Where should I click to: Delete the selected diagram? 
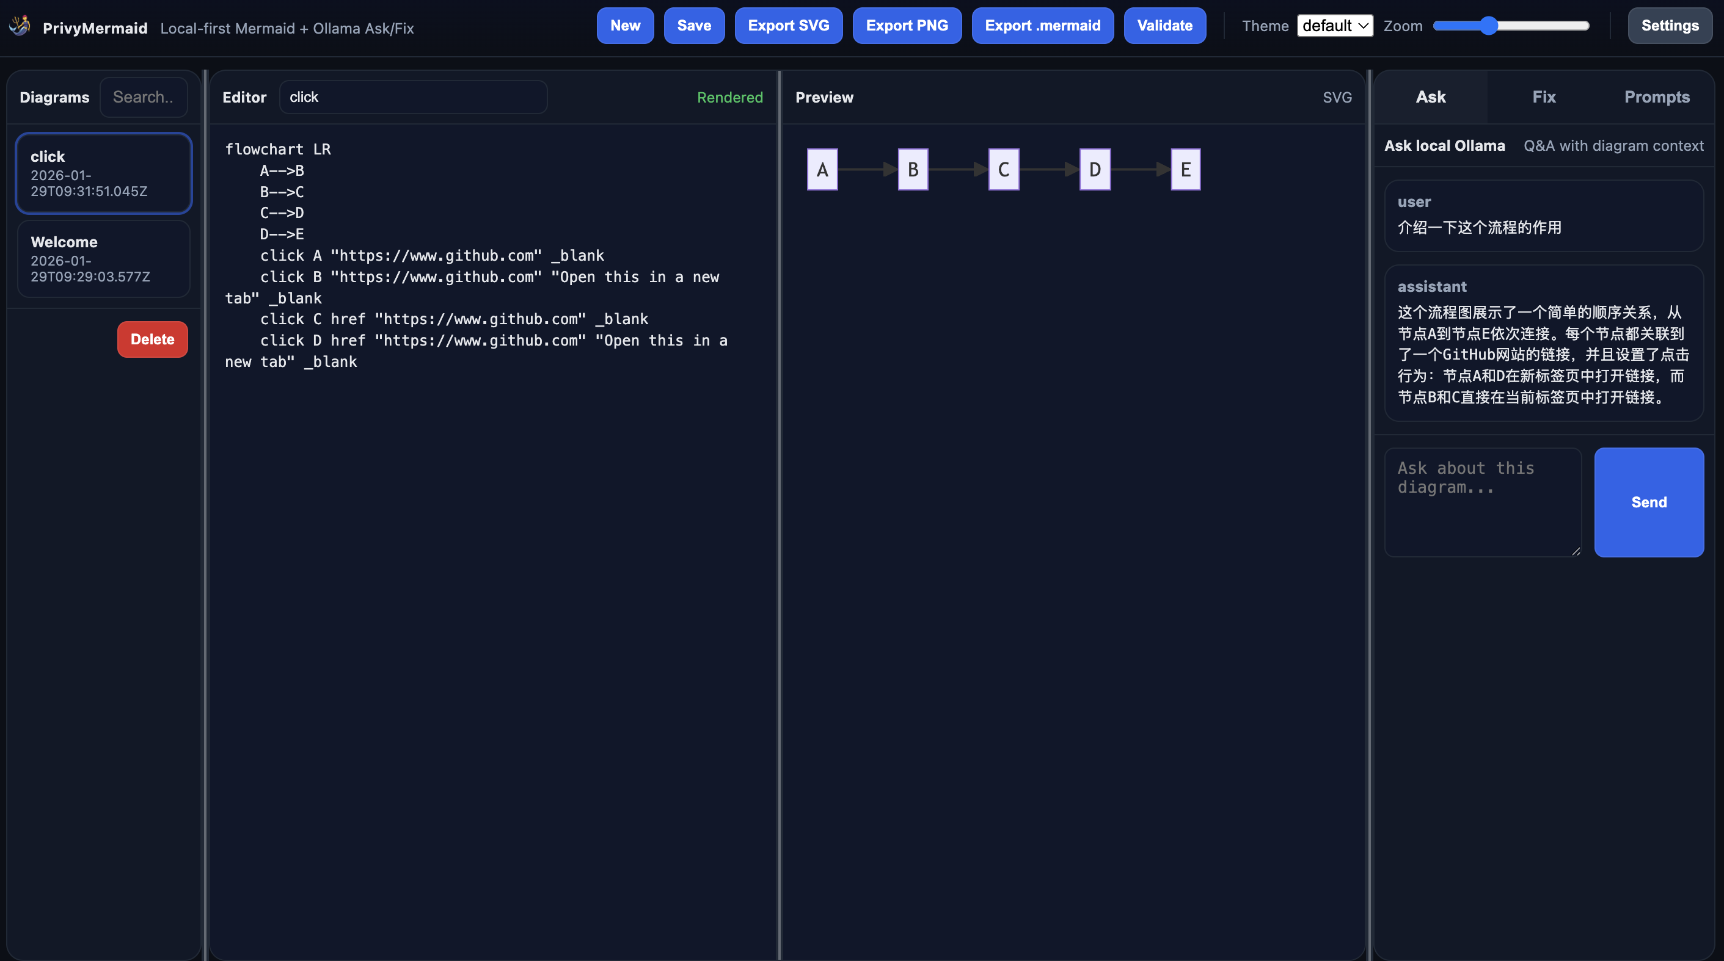pos(152,339)
